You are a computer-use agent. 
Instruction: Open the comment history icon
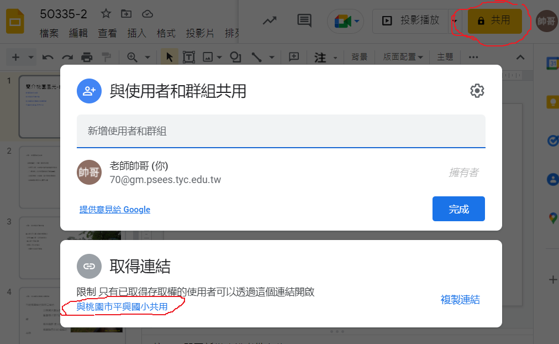click(x=304, y=20)
